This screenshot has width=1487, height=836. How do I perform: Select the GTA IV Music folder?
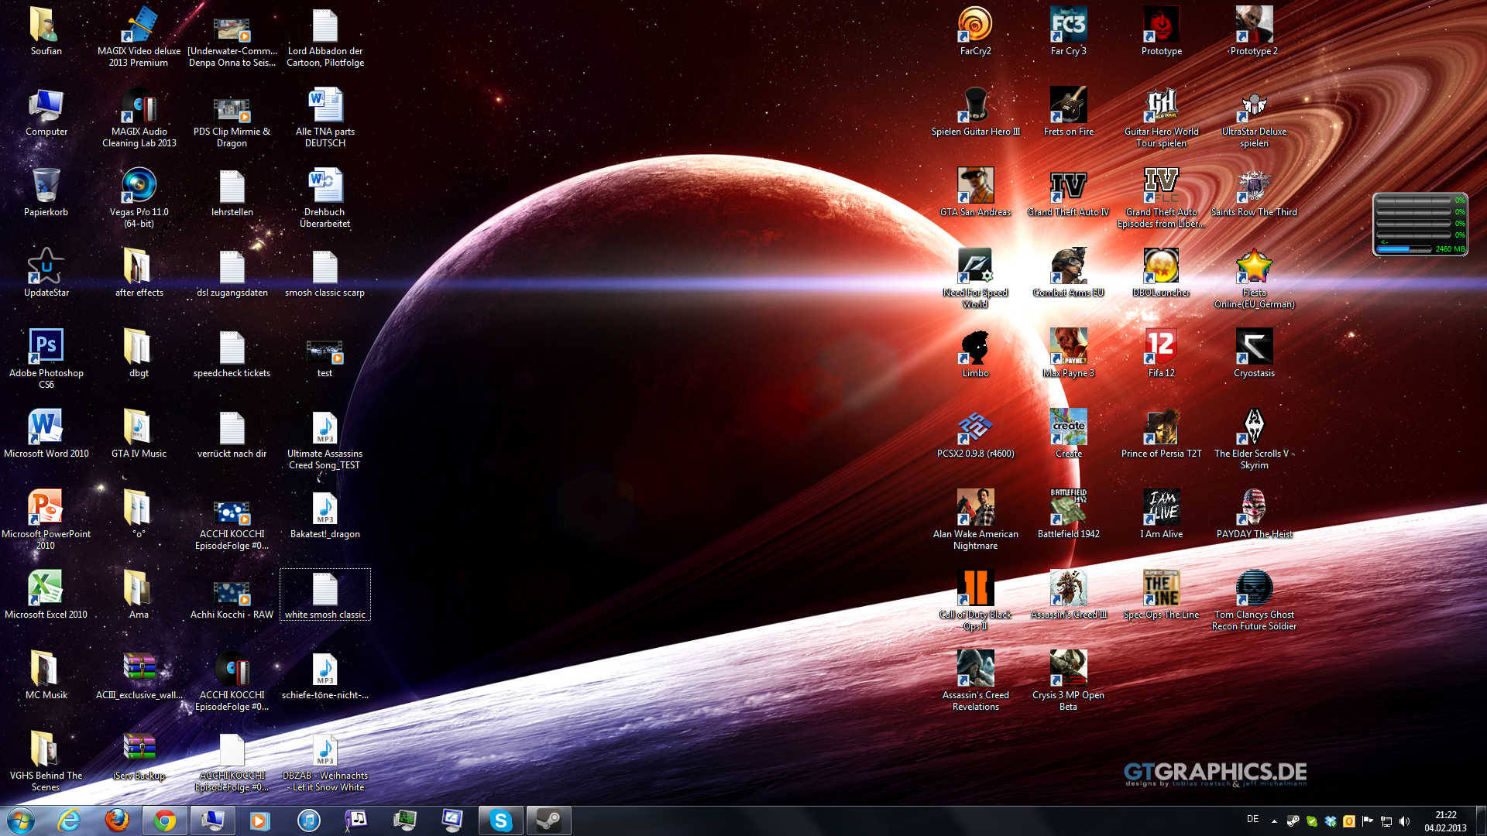(139, 433)
